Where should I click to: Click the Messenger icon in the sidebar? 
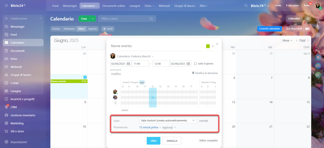[x=6, y=27]
